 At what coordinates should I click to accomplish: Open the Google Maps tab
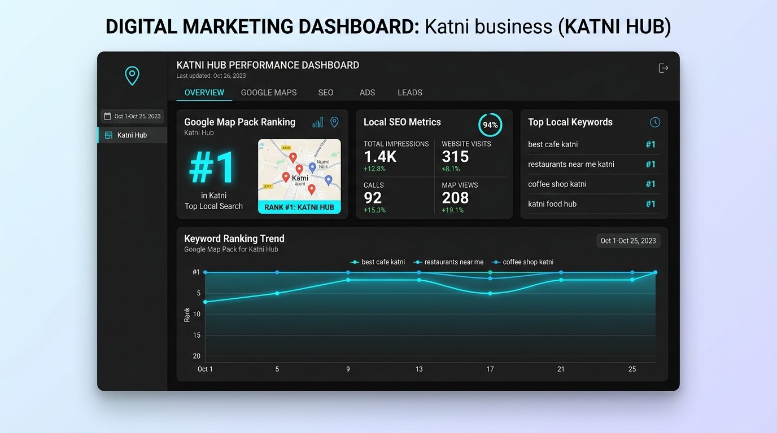tap(269, 92)
